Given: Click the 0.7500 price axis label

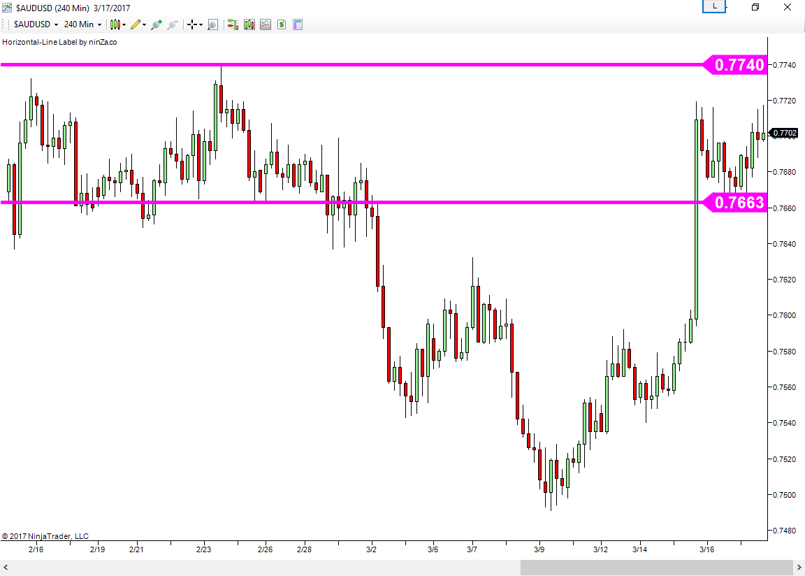Looking at the screenshot, I should pos(785,495).
